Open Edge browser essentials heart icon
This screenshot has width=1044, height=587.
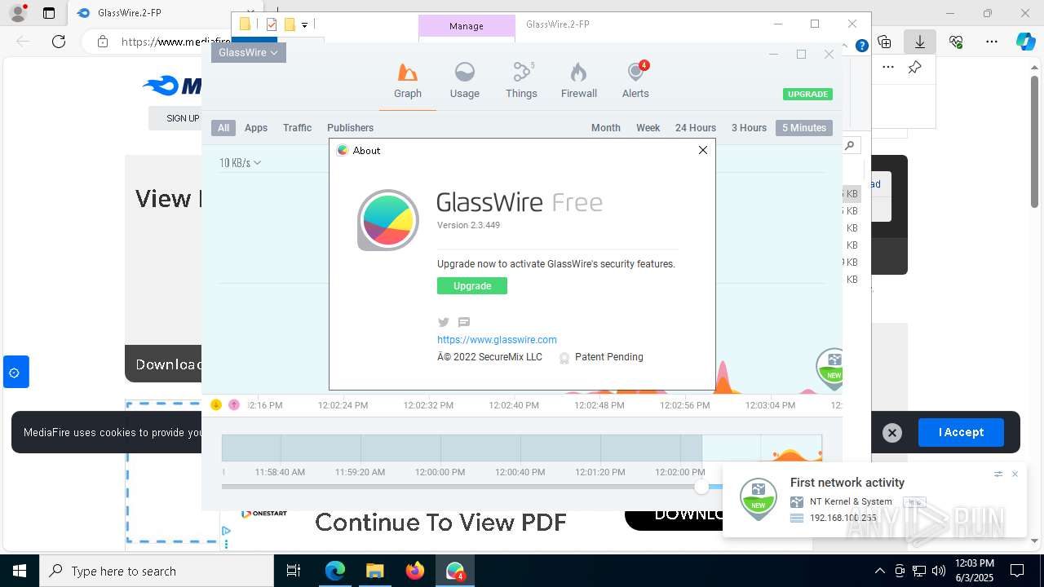coord(956,42)
